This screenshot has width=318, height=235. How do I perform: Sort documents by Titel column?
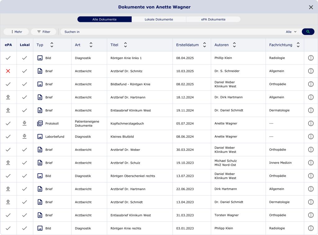[x=125, y=45]
